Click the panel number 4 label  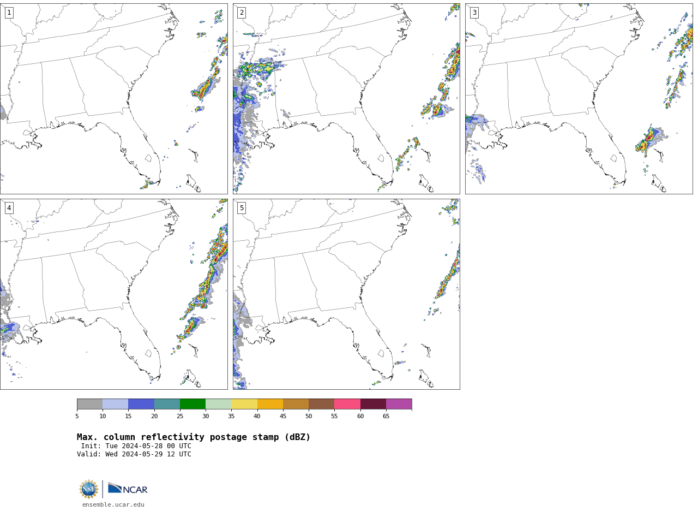tap(9, 208)
